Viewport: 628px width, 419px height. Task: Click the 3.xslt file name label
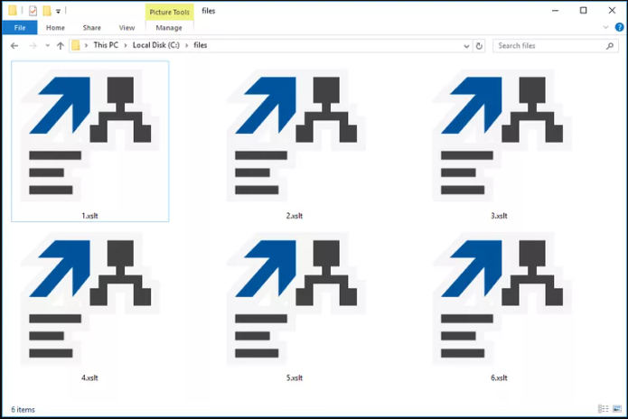(x=499, y=216)
